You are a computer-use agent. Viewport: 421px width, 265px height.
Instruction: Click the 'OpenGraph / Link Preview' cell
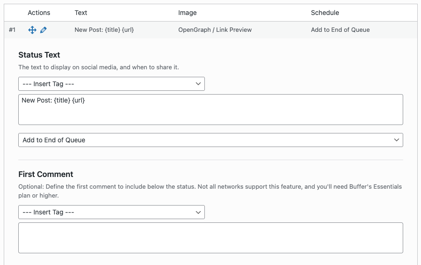[x=215, y=30]
